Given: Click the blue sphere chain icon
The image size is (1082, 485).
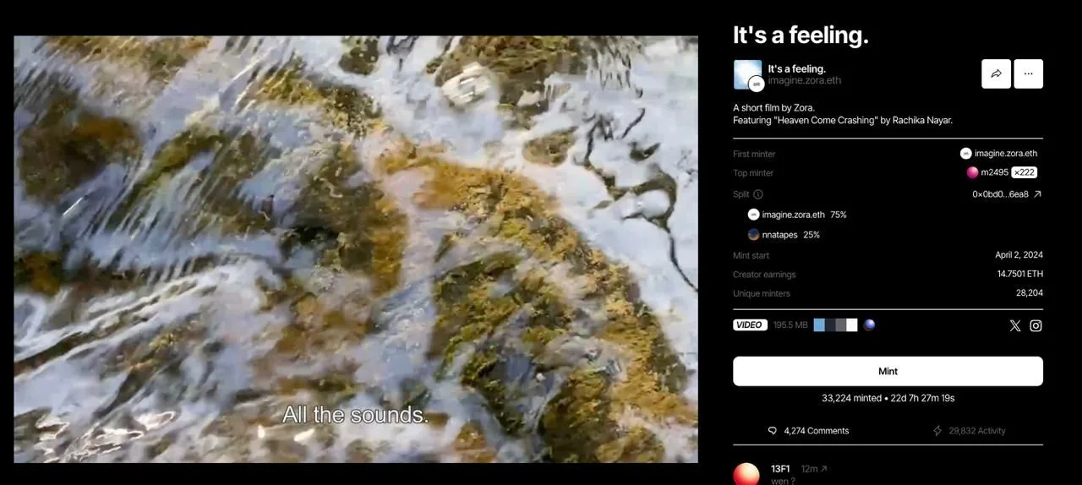Looking at the screenshot, I should tap(869, 324).
